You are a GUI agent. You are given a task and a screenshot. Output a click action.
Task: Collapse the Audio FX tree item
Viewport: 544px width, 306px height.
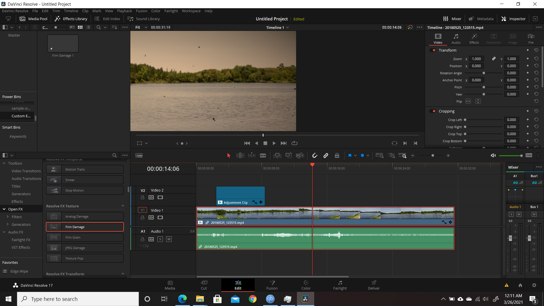4,232
